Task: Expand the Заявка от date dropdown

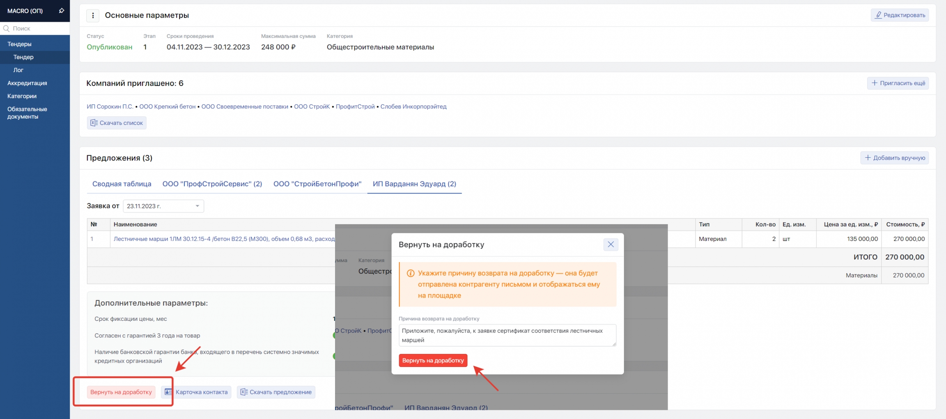Action: pyautogui.click(x=163, y=206)
